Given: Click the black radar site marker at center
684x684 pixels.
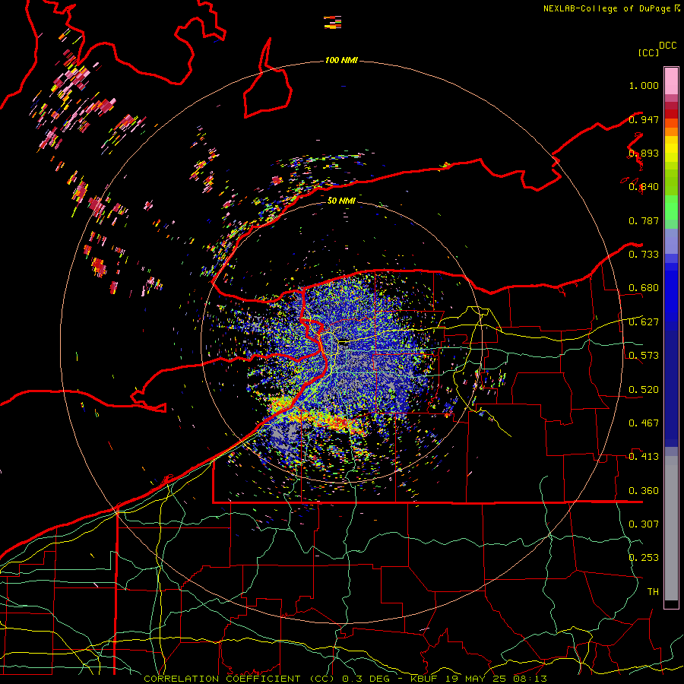Looking at the screenshot, I should (344, 343).
